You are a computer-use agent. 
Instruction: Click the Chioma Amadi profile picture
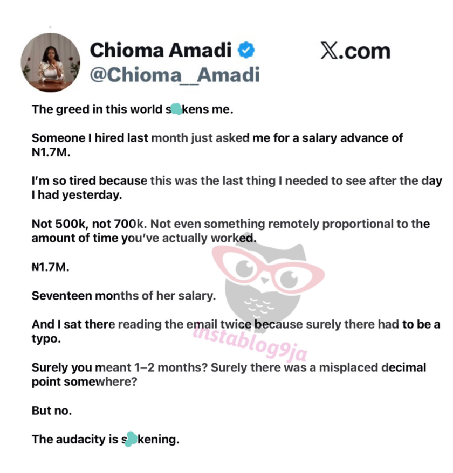(51, 63)
